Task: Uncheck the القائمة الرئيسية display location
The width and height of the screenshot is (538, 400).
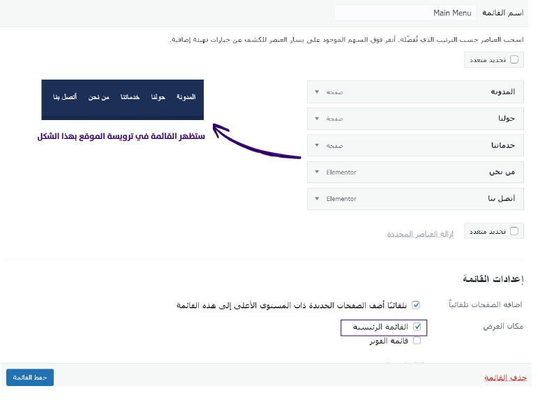Action: pos(417,327)
